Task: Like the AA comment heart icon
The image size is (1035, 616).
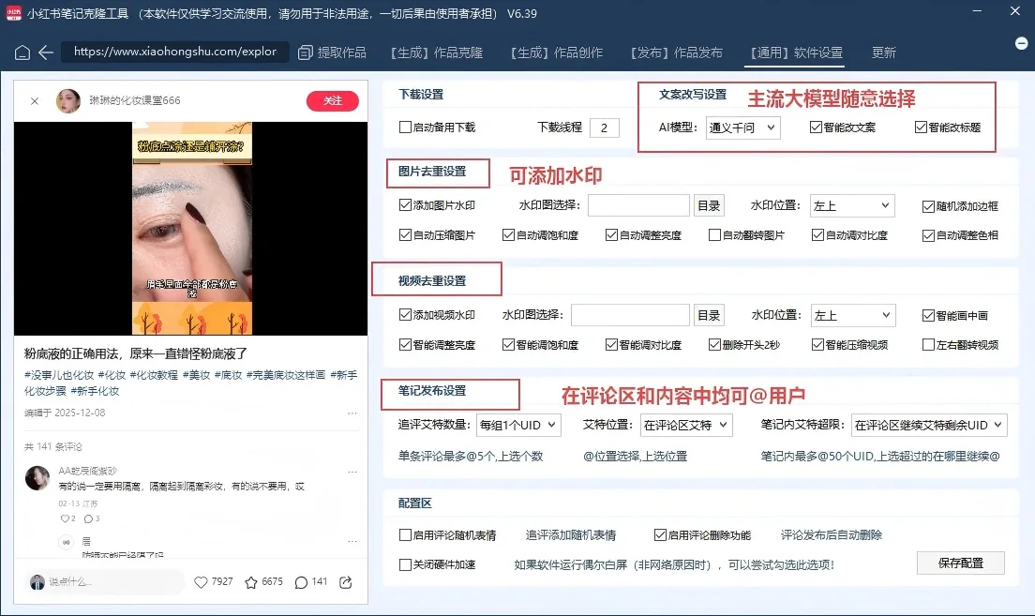Action: [64, 518]
